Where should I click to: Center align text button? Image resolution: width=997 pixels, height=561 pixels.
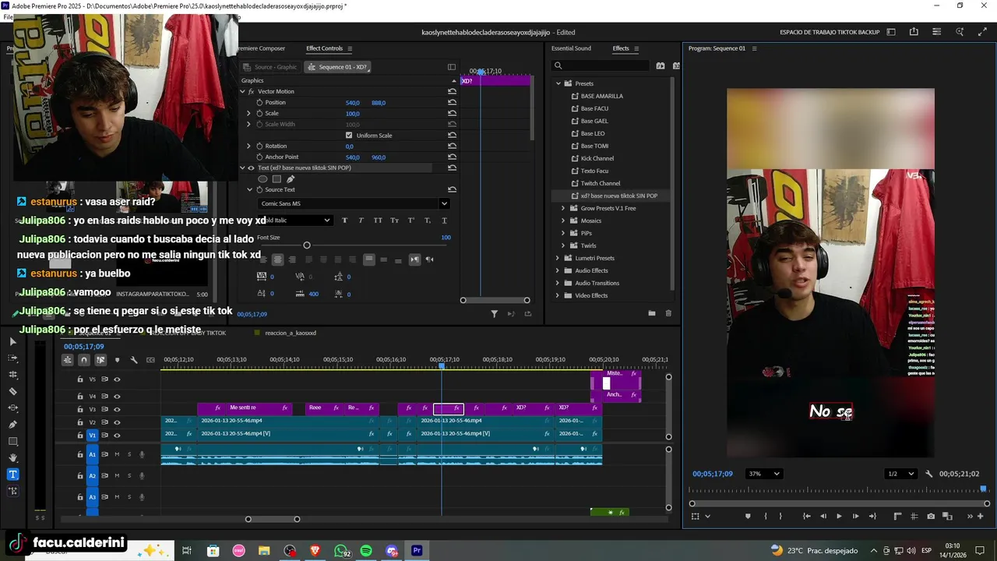pos(277,259)
